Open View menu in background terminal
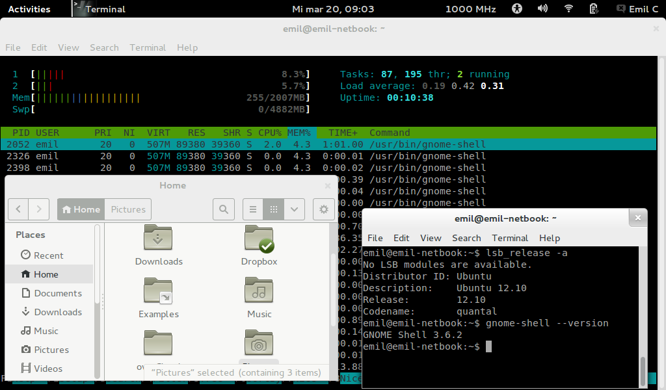 (68, 47)
